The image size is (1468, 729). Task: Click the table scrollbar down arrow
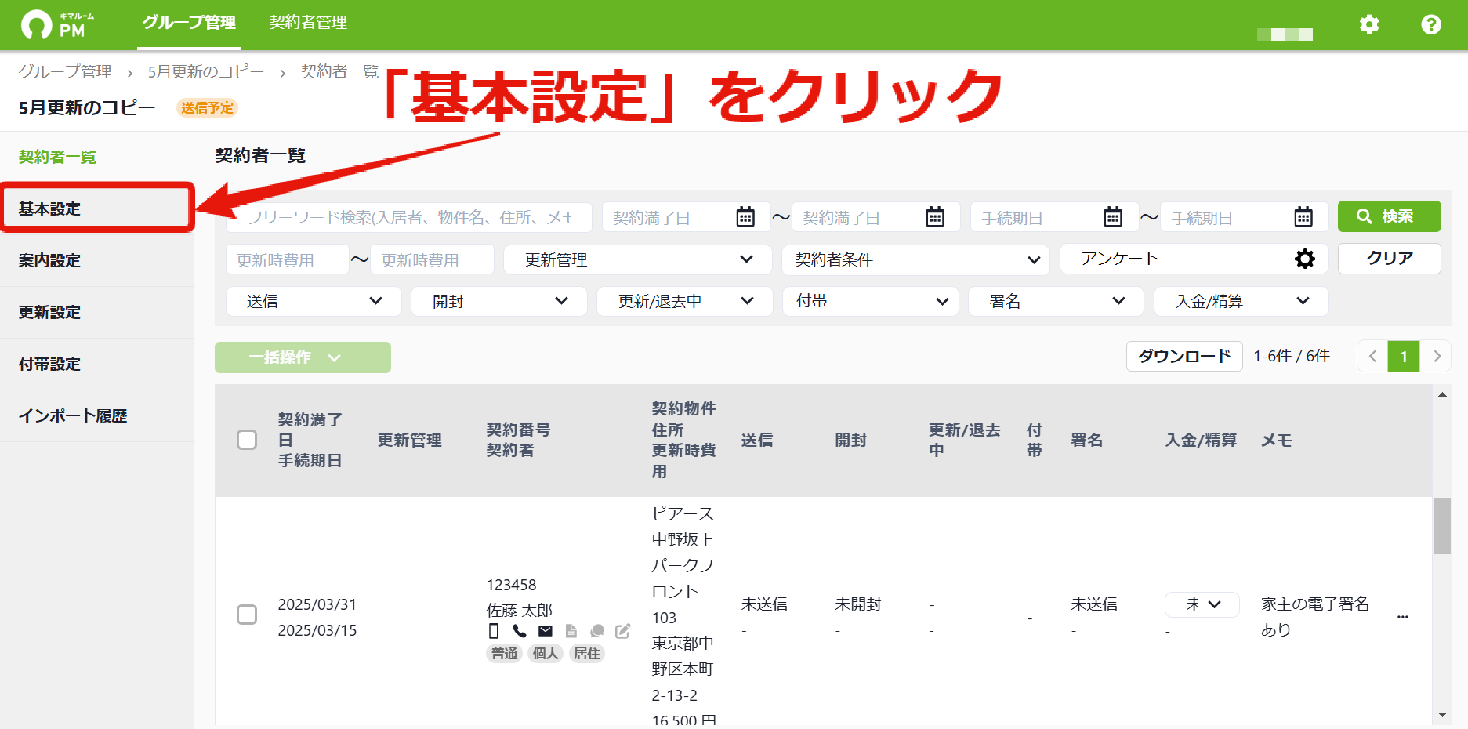tap(1442, 715)
